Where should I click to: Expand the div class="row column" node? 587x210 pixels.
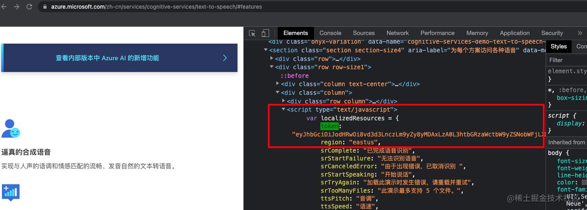click(284, 101)
